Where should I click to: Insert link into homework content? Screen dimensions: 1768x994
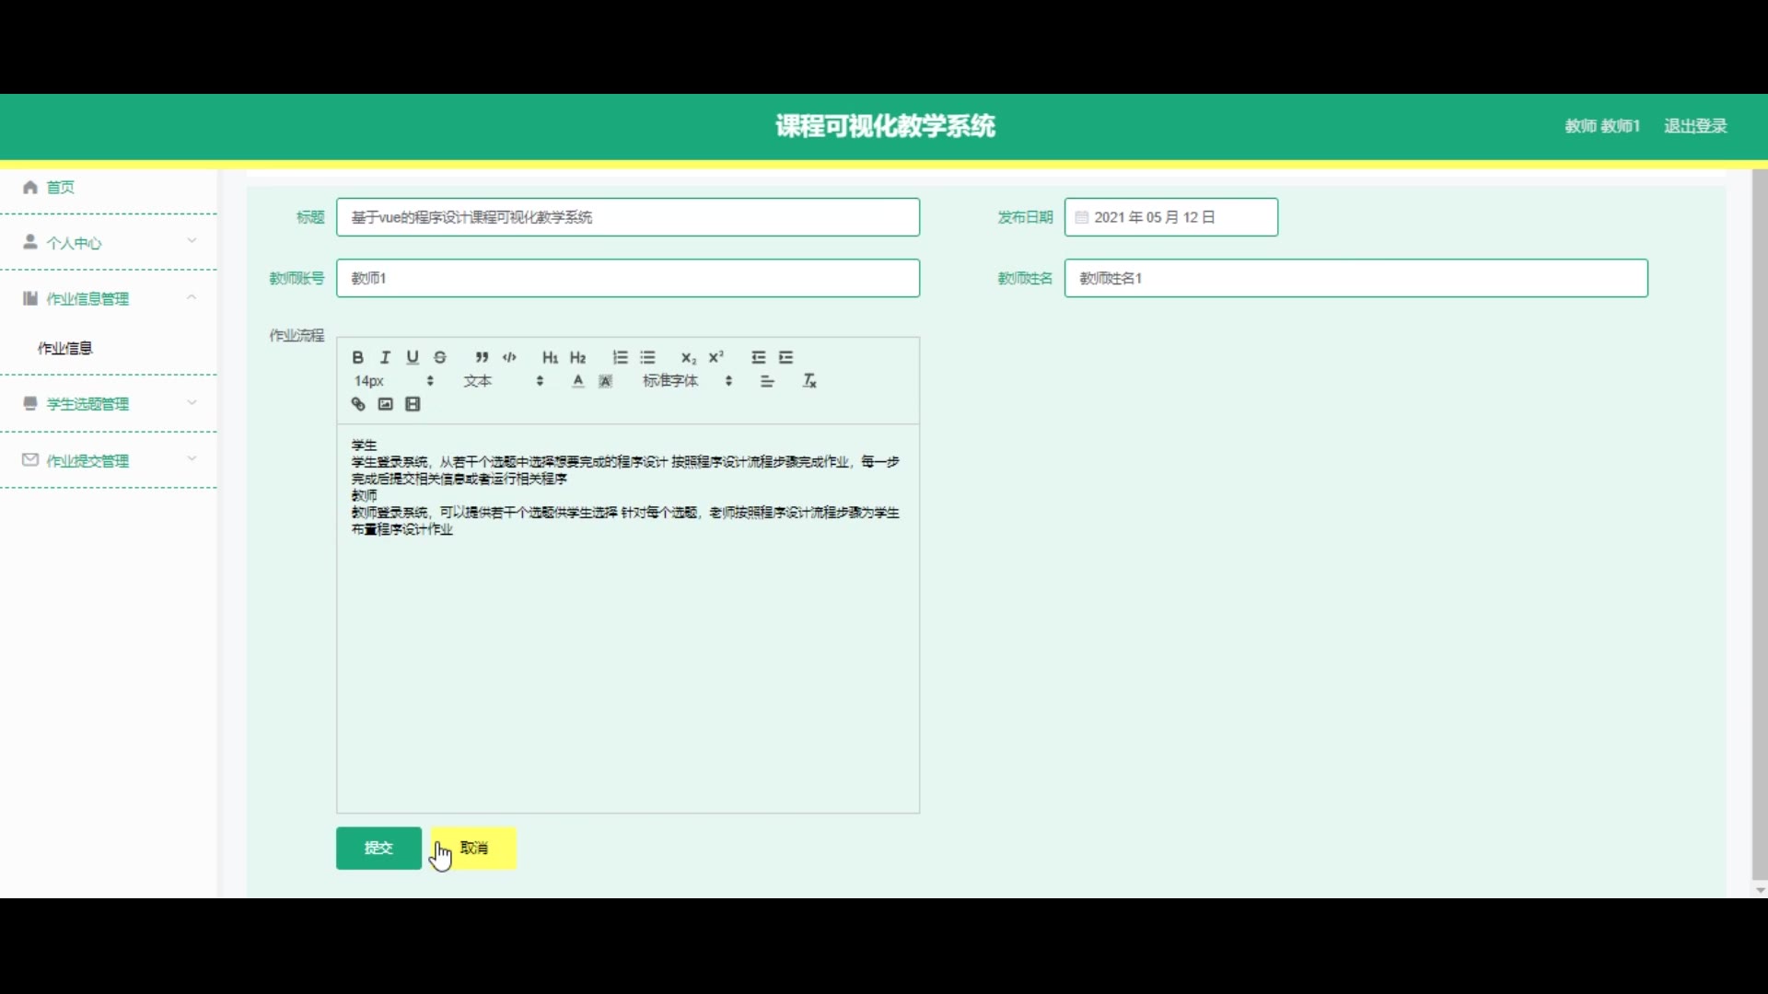pyautogui.click(x=358, y=404)
